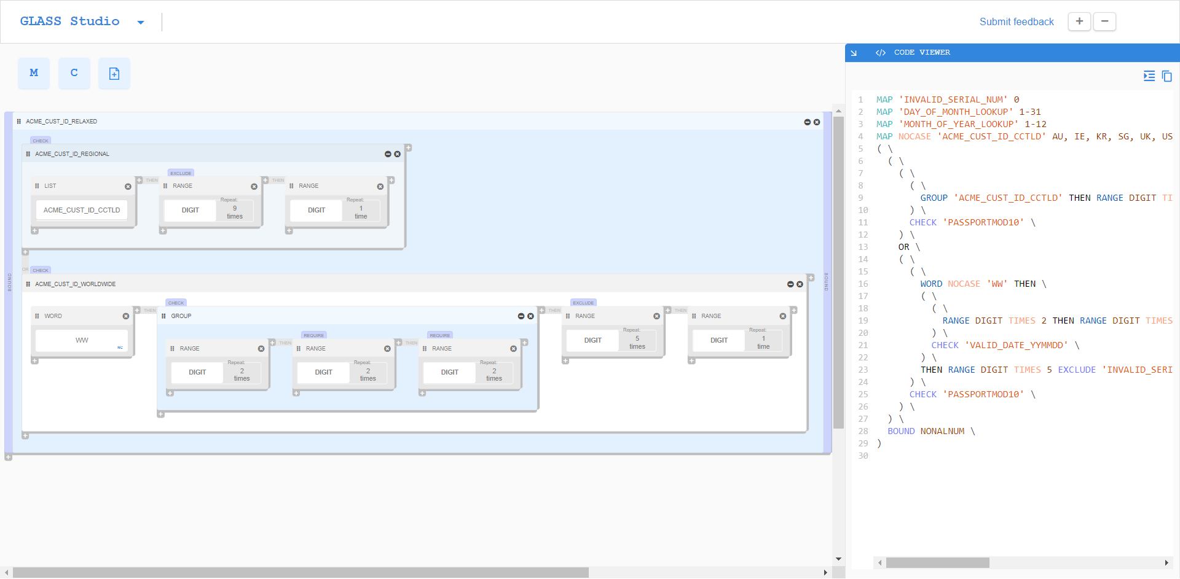Toggle the NC nocase flag on WW
The image size is (1180, 579).
coord(120,348)
